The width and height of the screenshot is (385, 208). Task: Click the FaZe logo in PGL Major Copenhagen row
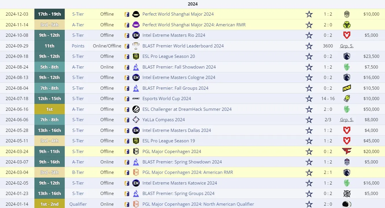[347, 152]
